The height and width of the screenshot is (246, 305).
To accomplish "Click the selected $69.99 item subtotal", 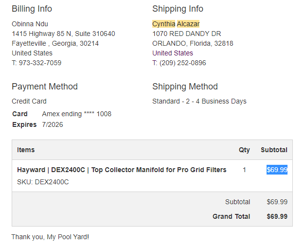I will point(277,170).
